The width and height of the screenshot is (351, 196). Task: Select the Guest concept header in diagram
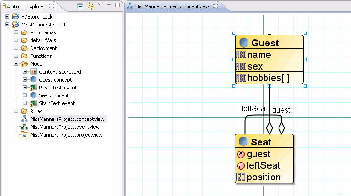tap(269, 42)
